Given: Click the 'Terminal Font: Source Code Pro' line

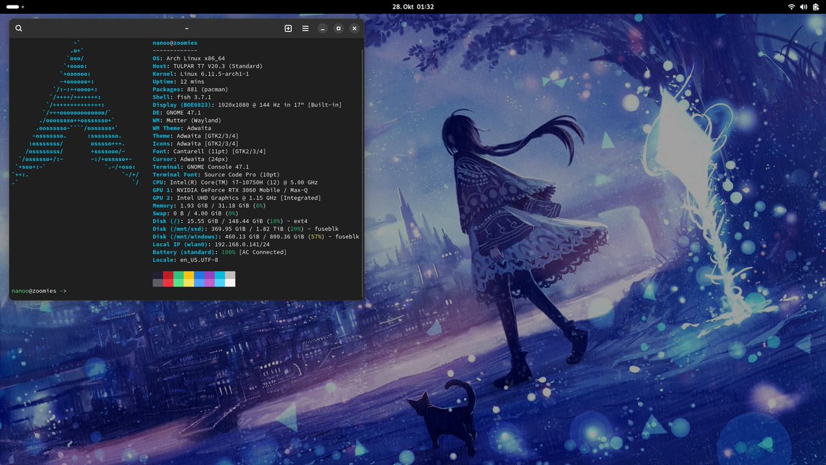Looking at the screenshot, I should point(216,174).
